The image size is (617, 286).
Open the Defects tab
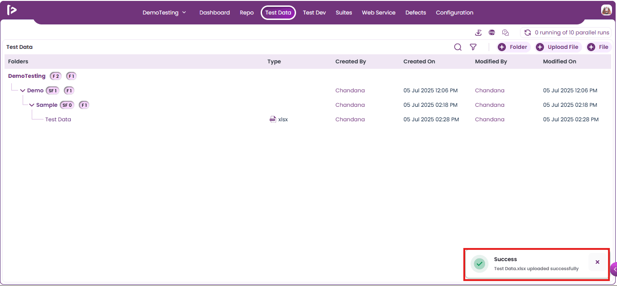tap(416, 13)
